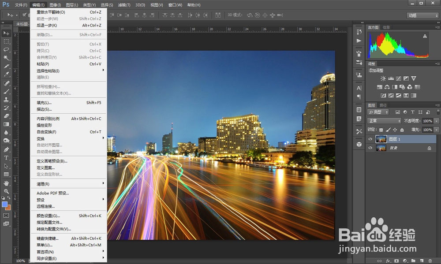441x264 pixels.
Task: Toggle lock all padlock
Action: [402, 130]
